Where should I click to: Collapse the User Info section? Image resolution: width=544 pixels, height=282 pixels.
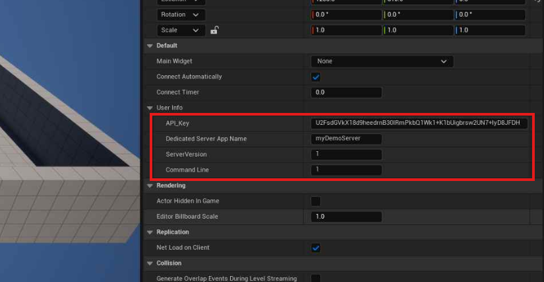coord(150,108)
